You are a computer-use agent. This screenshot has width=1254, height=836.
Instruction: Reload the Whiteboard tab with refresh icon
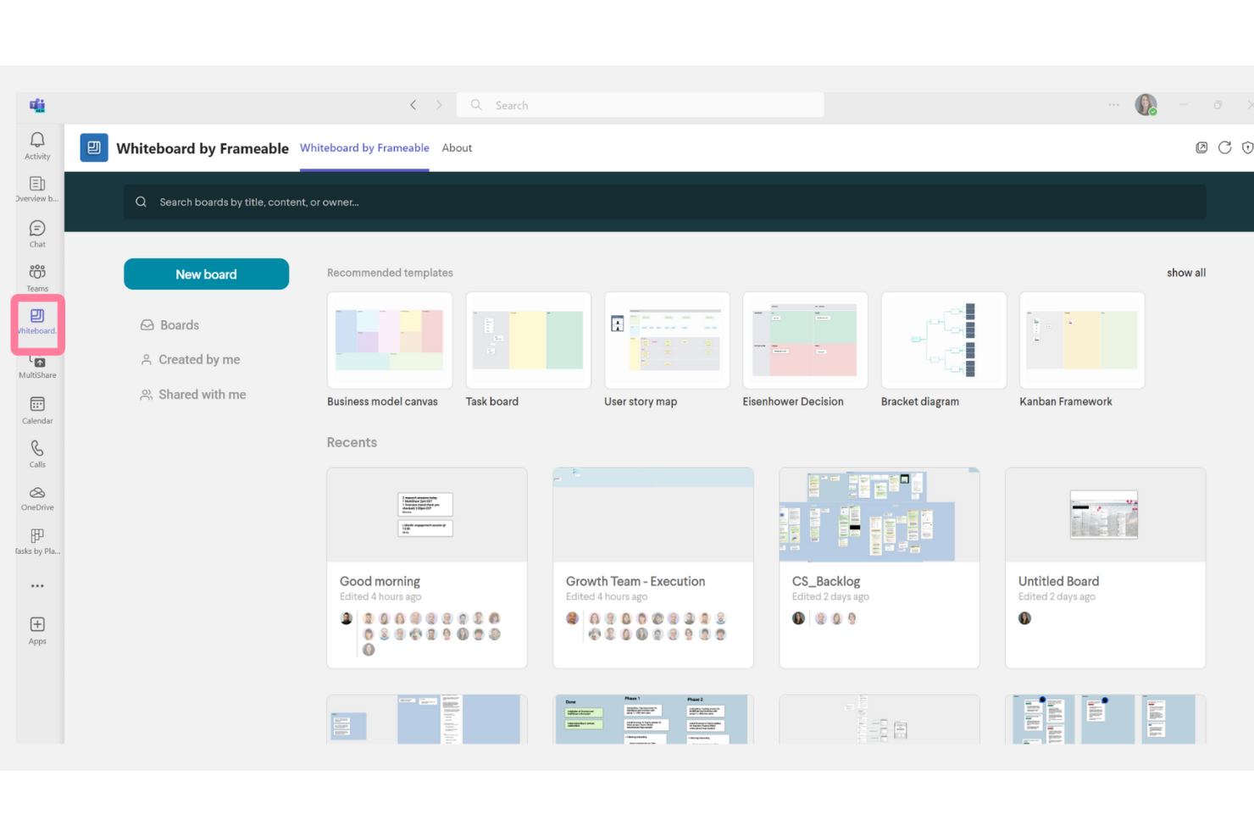tap(1224, 147)
